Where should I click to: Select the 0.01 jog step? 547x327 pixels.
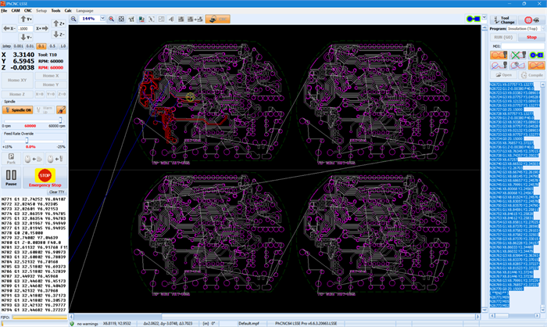click(30, 46)
